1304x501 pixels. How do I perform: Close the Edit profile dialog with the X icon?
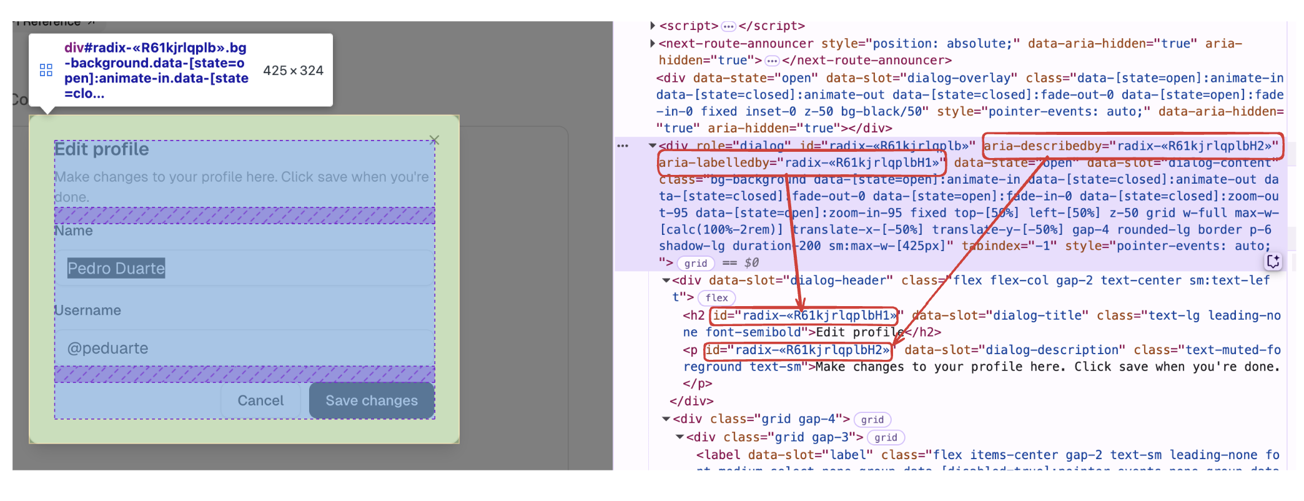pos(435,140)
